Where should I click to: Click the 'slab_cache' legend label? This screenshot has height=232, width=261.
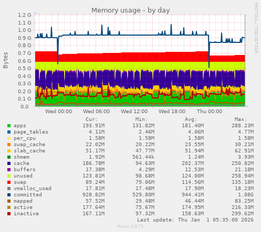(x=29, y=151)
